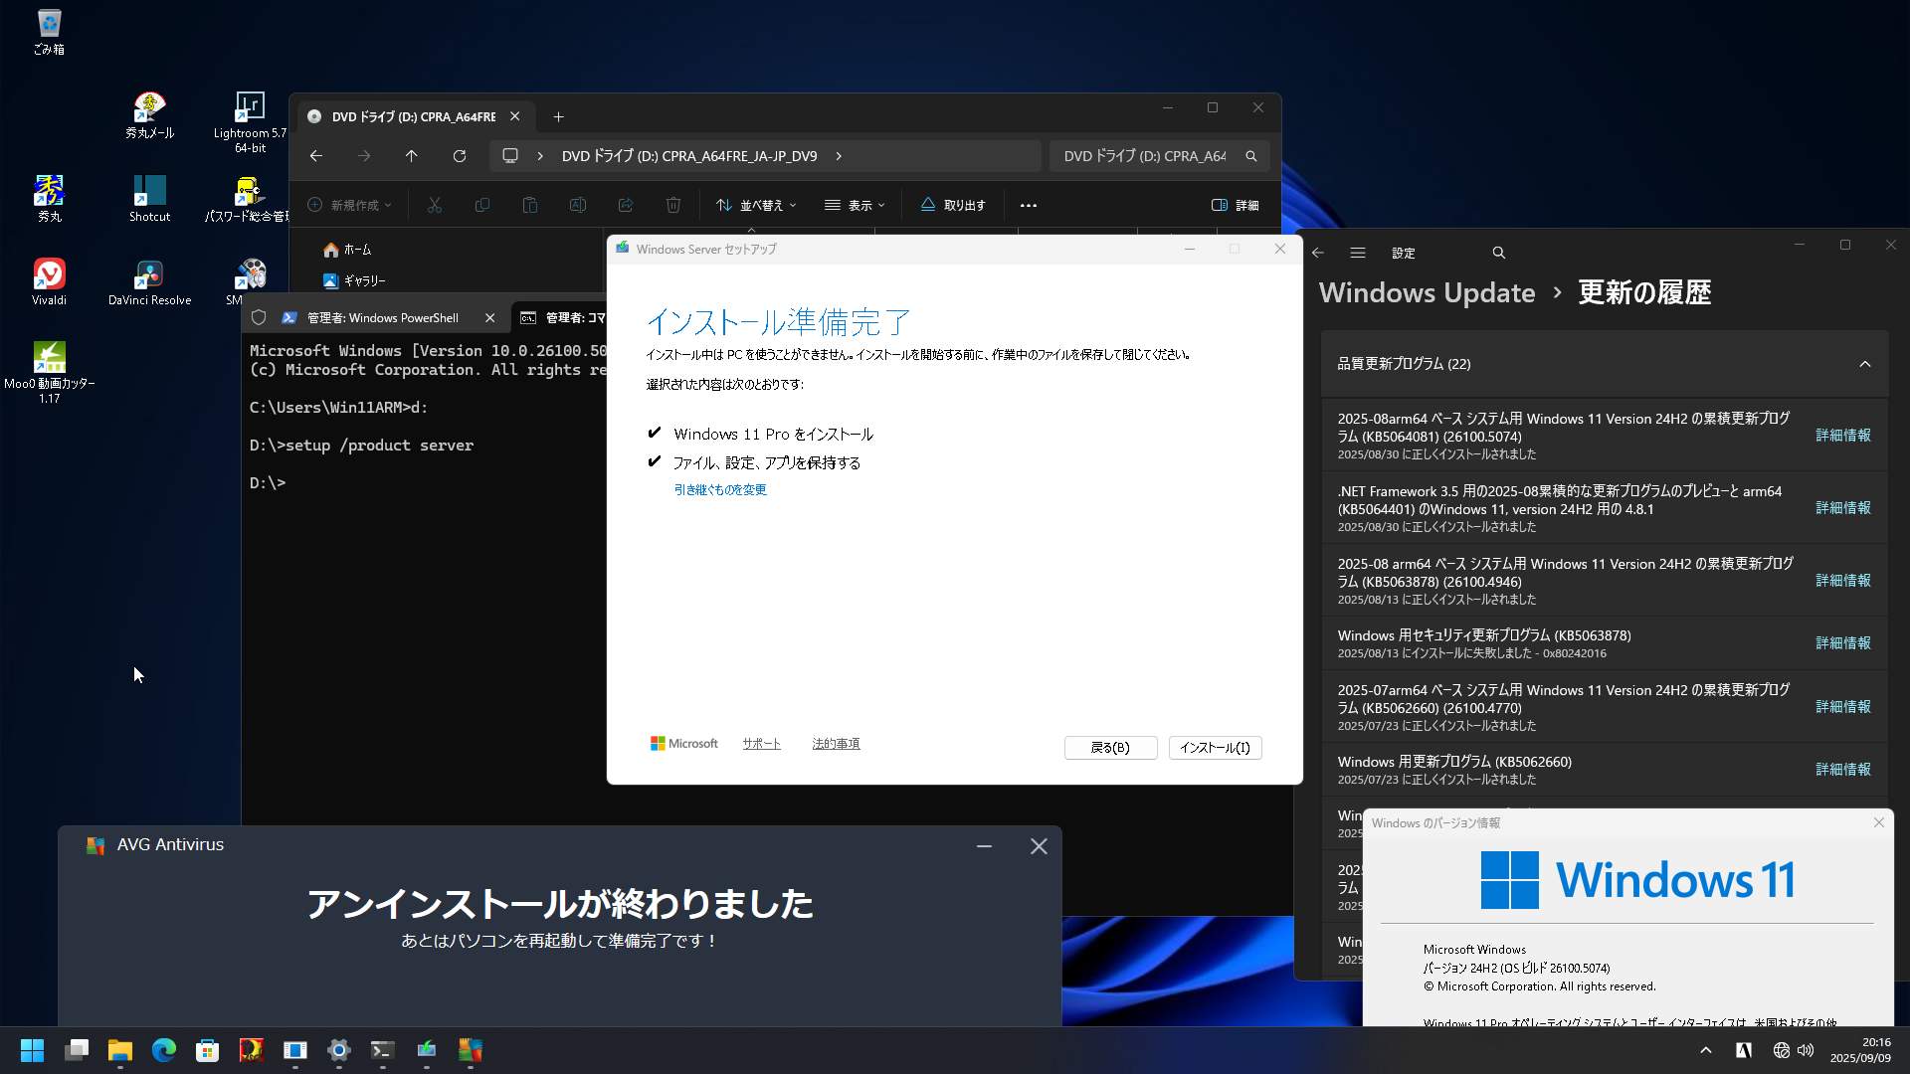Open 詳細情報 for KB5064401 .NET update
This screenshot has width=1910, height=1074.
(x=1842, y=508)
